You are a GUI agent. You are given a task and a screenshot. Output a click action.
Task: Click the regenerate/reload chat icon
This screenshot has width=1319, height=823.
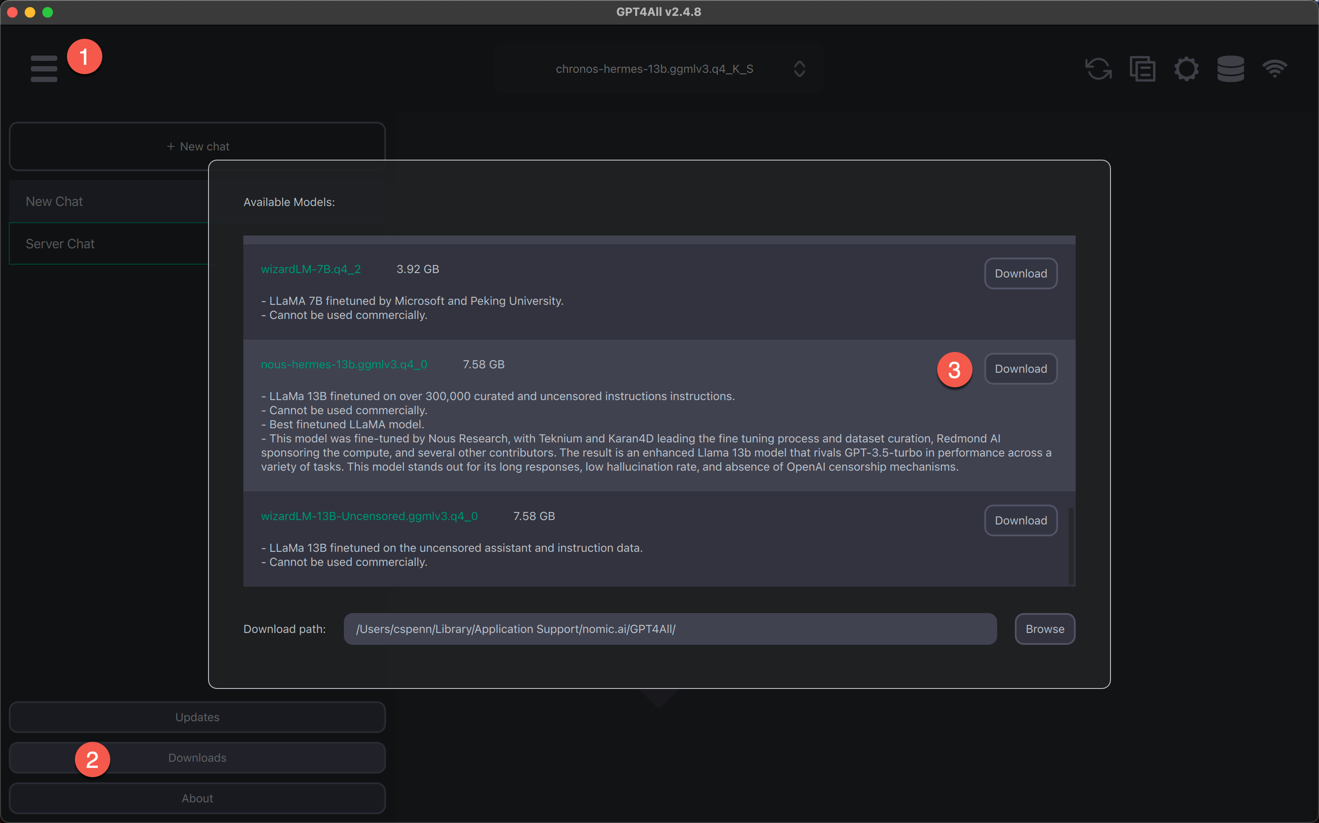[1098, 69]
